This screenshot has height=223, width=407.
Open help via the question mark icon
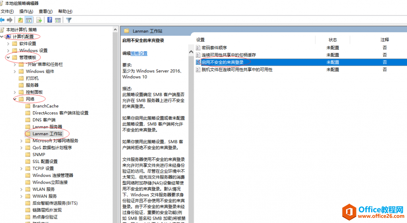[x=50, y=20]
